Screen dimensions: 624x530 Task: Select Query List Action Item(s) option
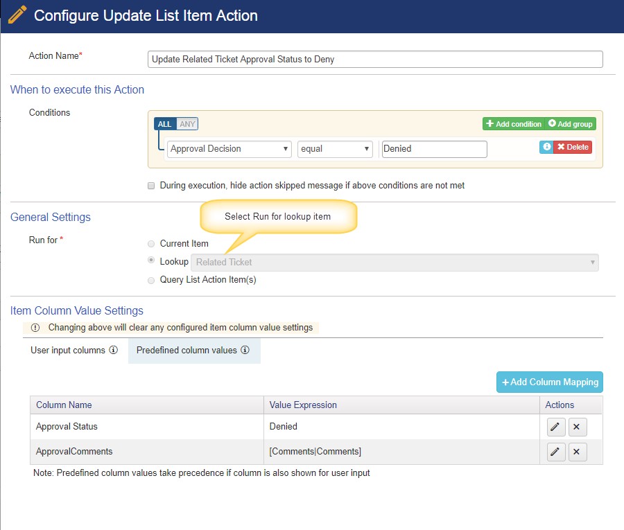click(x=151, y=281)
